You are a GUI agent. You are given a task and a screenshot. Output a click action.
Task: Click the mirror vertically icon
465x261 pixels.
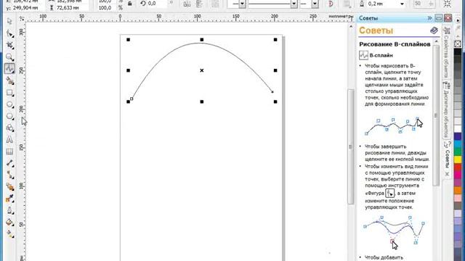pos(199,4)
